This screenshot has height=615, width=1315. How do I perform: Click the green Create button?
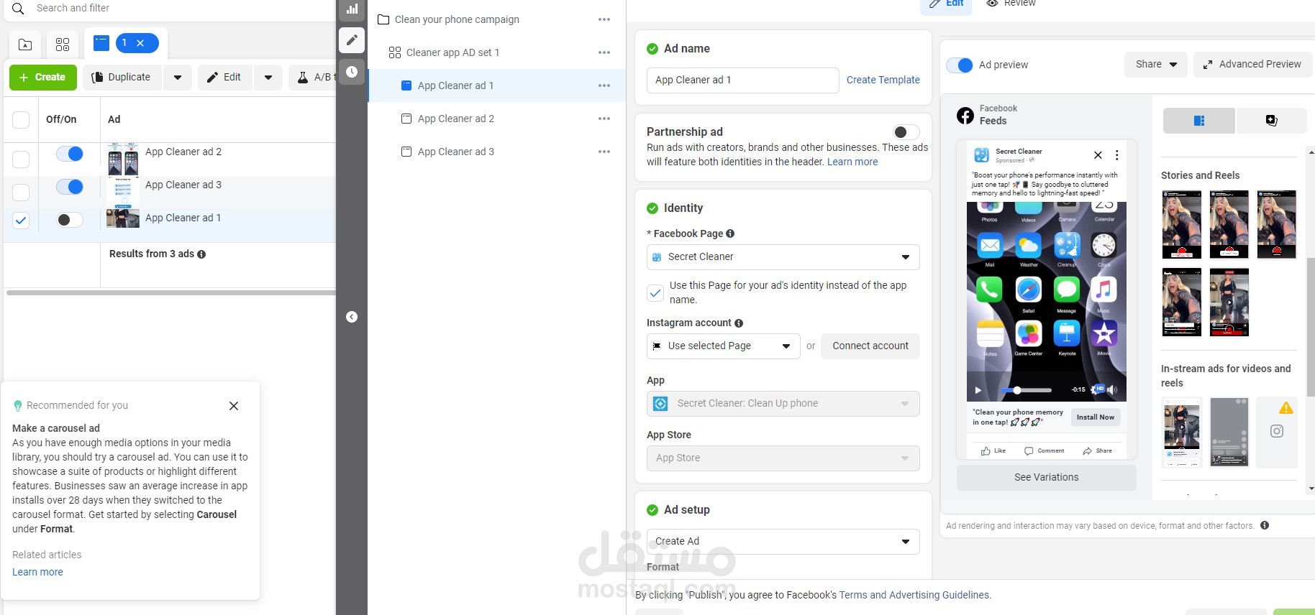click(x=43, y=78)
